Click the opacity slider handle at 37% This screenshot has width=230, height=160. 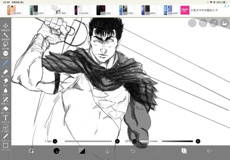[x=159, y=141]
